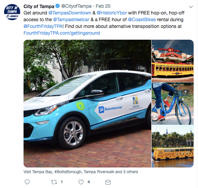Open the City of Tampa display name
This screenshot has height=188, width=198.
pos(39,6)
